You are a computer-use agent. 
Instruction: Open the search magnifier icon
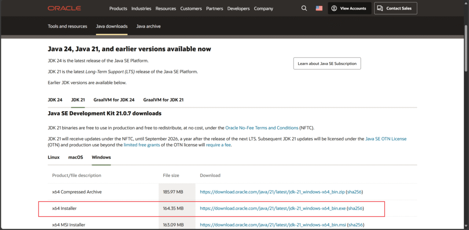(x=304, y=8)
